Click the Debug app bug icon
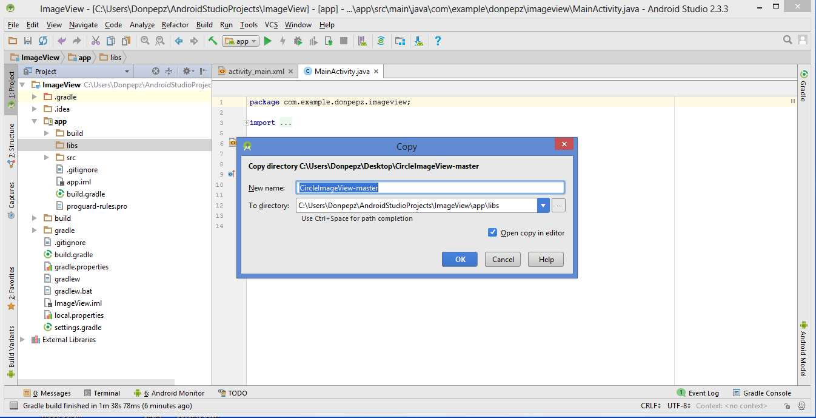Viewport: 816px width, 418px height. click(298, 41)
